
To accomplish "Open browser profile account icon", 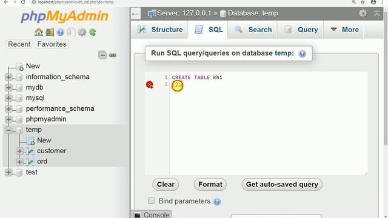I will point(373,2).
